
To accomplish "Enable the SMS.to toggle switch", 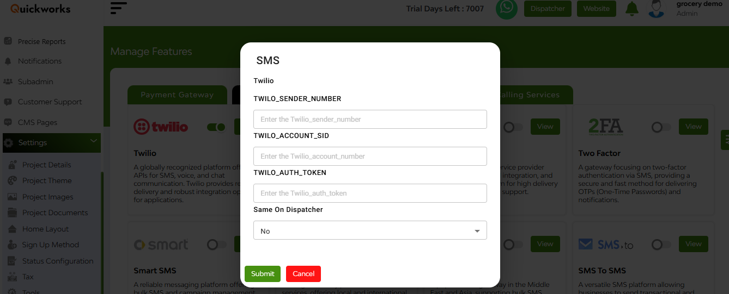I will 661,245.
